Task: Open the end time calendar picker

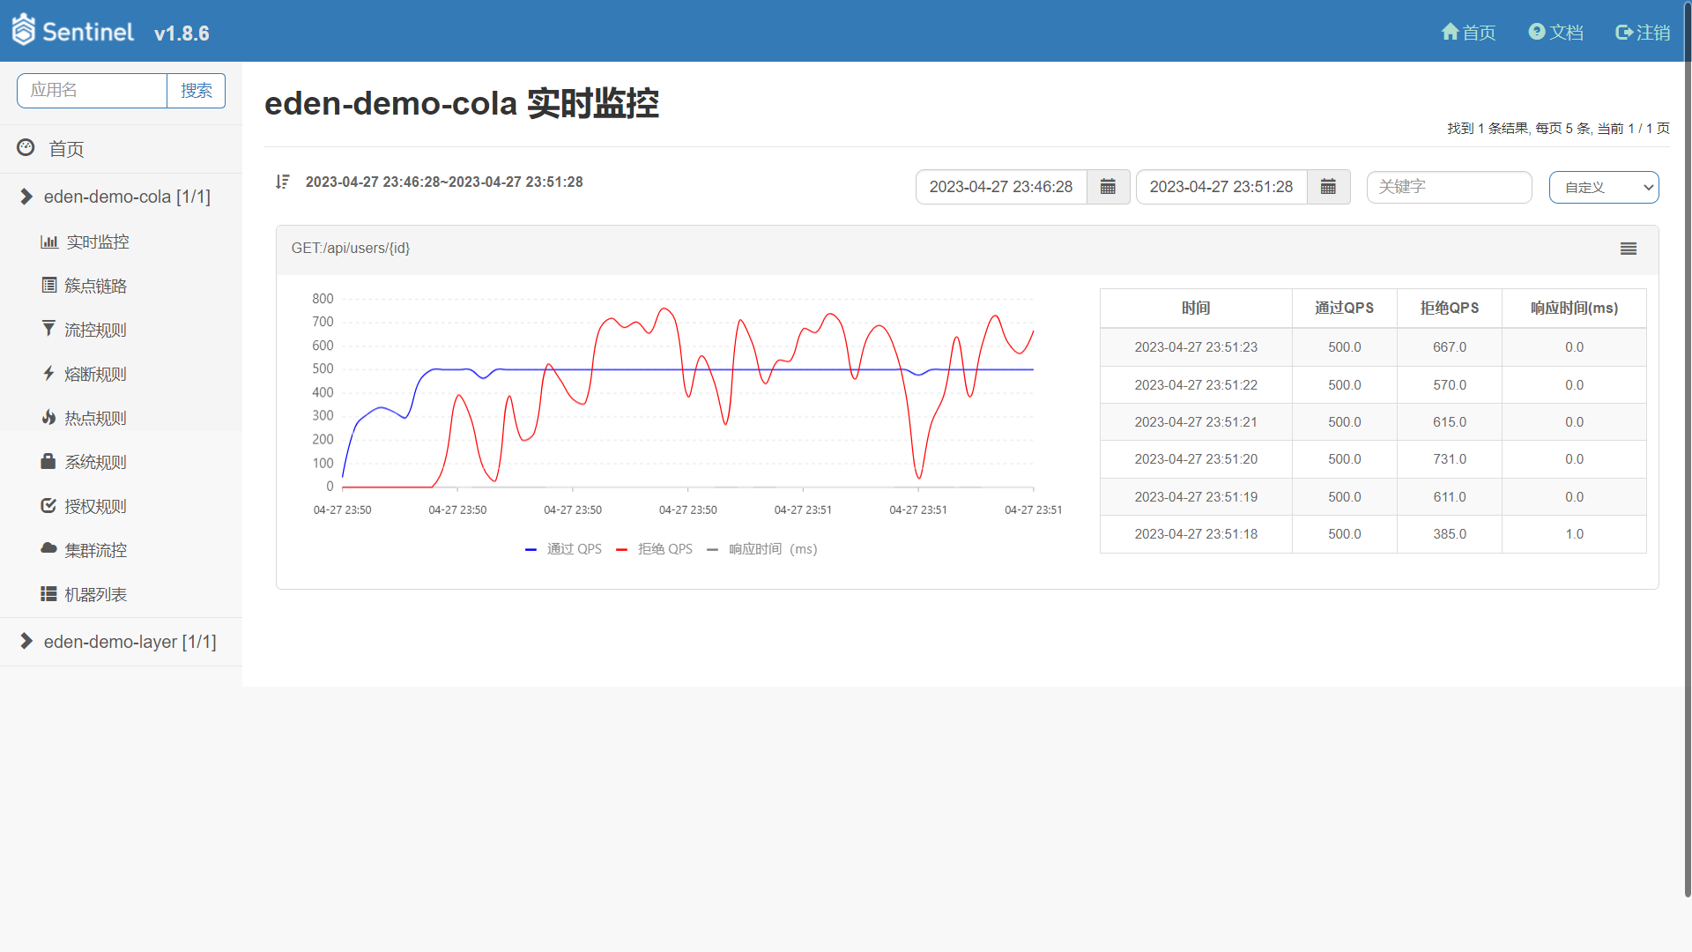Action: [x=1328, y=187]
